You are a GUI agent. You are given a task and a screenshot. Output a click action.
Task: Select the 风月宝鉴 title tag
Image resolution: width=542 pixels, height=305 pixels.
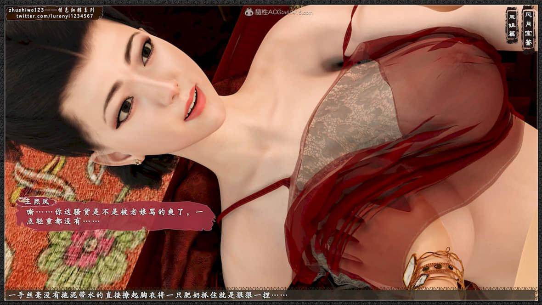pos(529,28)
